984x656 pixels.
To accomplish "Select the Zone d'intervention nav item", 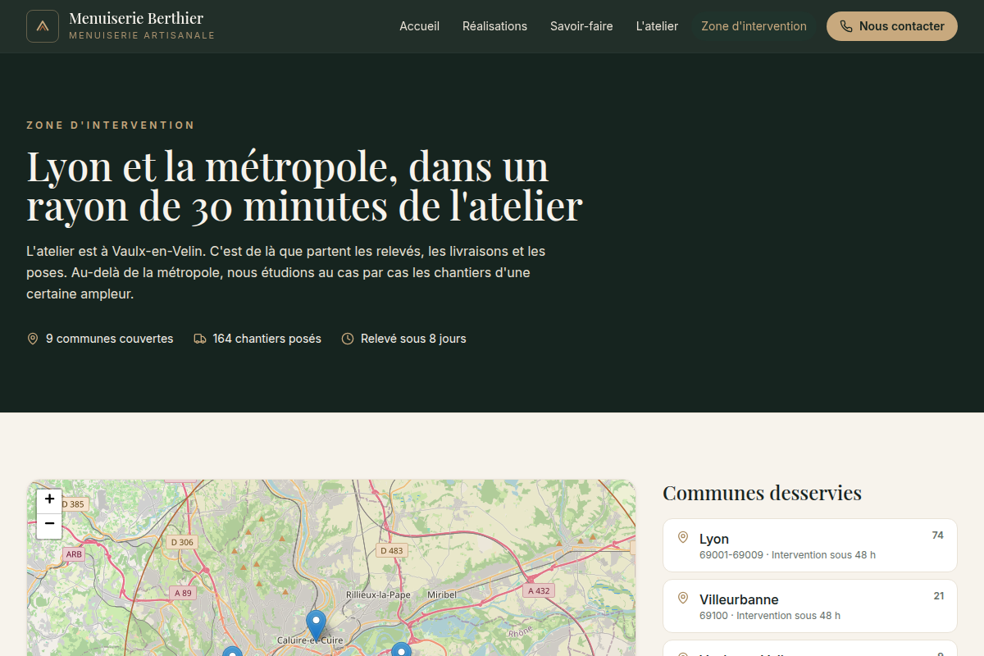I will point(754,26).
